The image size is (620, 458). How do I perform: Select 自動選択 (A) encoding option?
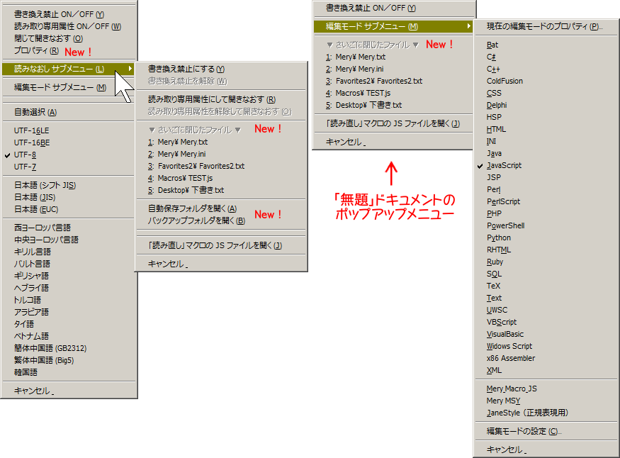click(35, 112)
